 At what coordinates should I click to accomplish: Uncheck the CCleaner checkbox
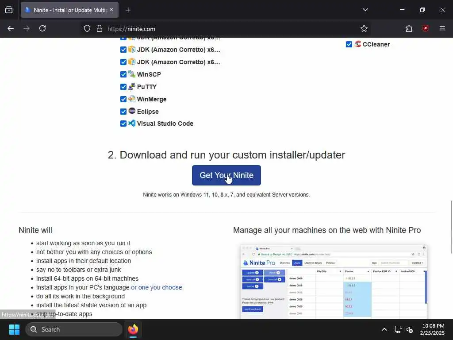349,44
